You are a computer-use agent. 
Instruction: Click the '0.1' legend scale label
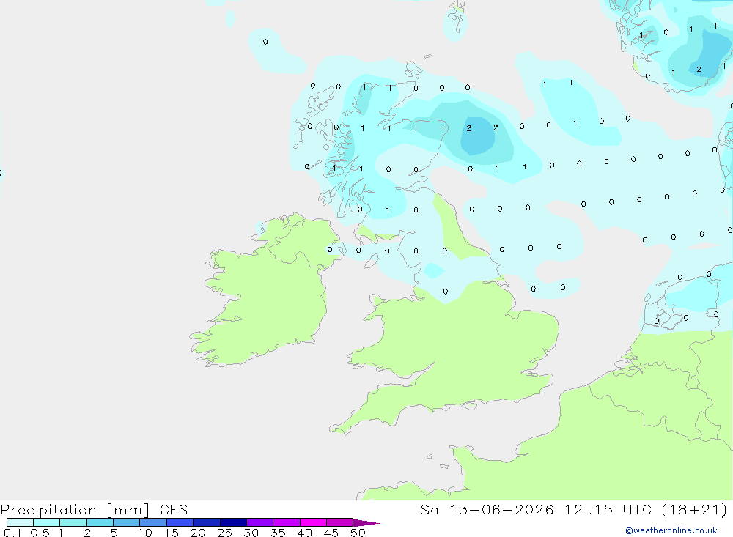click(x=12, y=533)
